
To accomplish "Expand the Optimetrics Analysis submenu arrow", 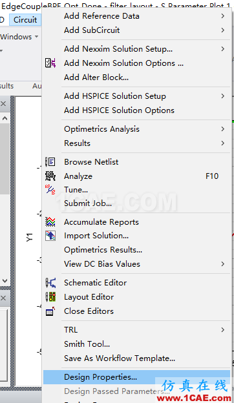I will 222,129.
